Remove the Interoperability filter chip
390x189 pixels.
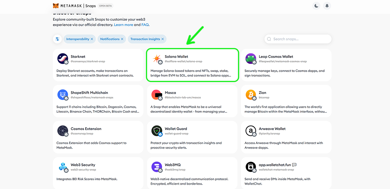93,39
